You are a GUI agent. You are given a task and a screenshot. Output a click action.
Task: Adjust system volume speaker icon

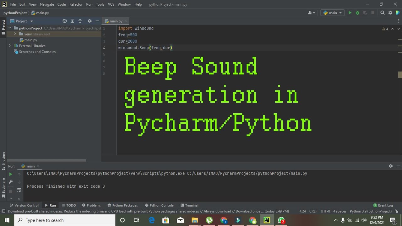tap(364, 220)
